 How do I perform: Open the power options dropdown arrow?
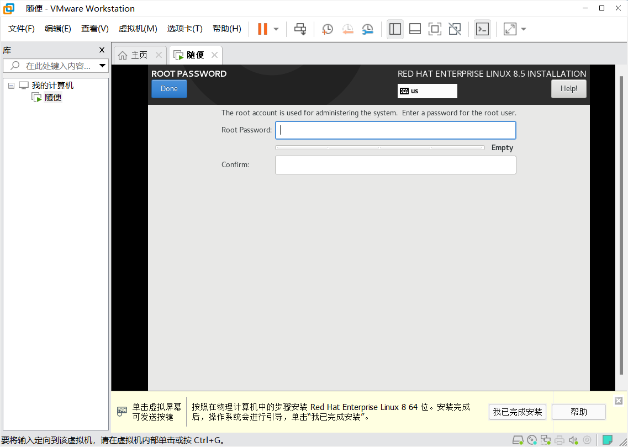click(276, 29)
